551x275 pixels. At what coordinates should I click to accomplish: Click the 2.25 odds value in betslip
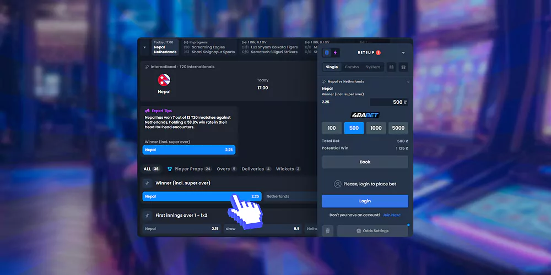(326, 102)
